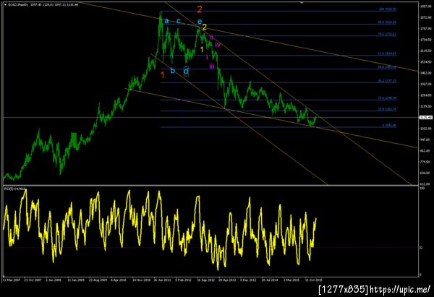
Task: Click the current price tag 1135.44
Action: pos(426,118)
